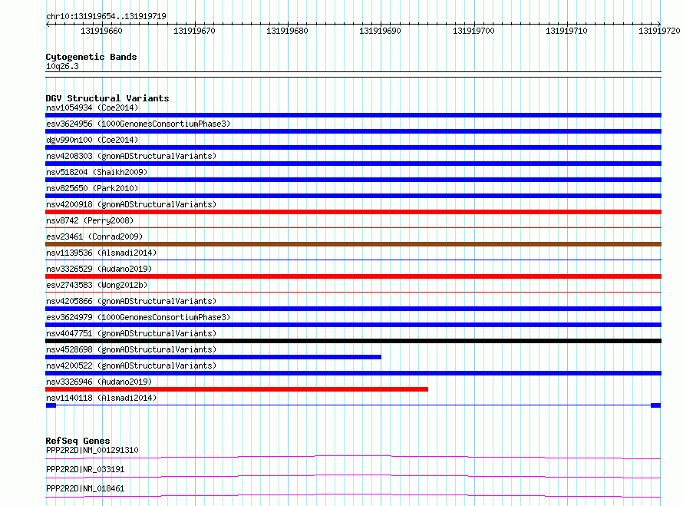Click the 131919680 ruler position label
The image size is (683, 506).
coord(287,31)
